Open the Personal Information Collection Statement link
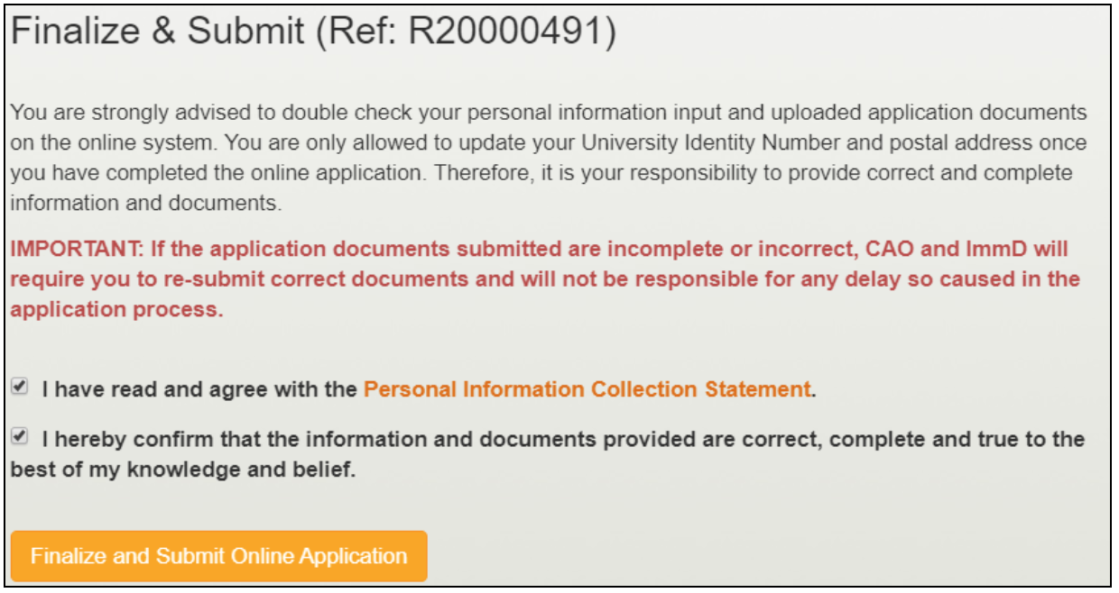The height and width of the screenshot is (593, 1119). point(587,389)
